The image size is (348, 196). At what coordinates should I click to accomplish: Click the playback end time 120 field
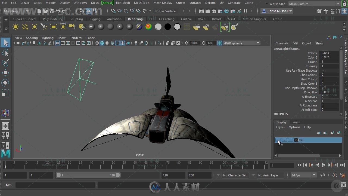(x=173, y=175)
